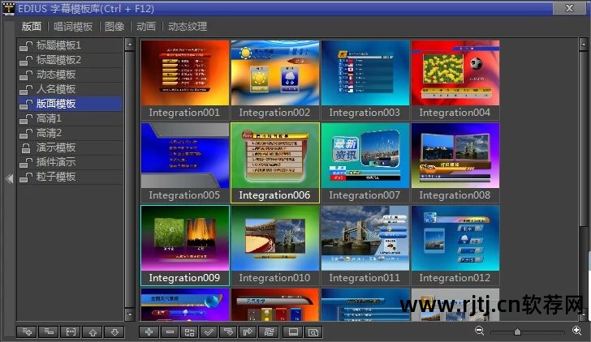Image resolution: width=591 pixels, height=342 pixels.
Task: Select the Integration005 template thumbnail
Action: (185, 156)
